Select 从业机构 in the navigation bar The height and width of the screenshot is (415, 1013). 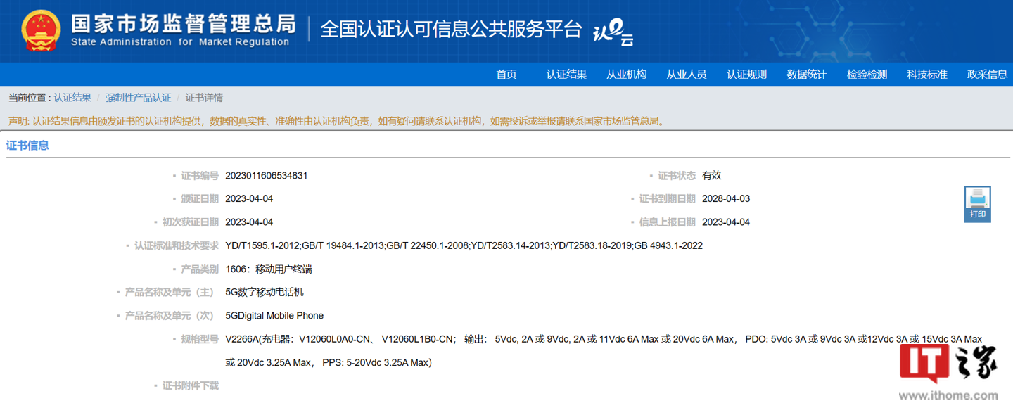626,75
